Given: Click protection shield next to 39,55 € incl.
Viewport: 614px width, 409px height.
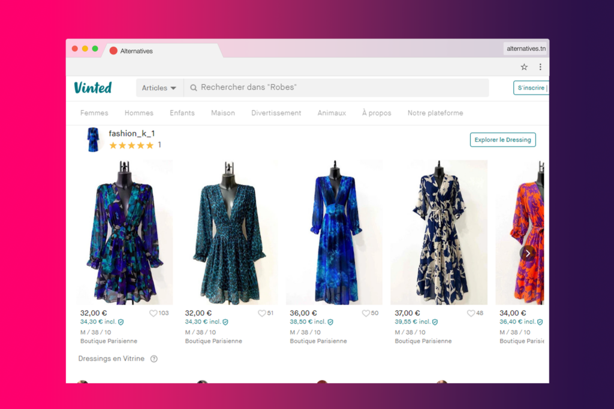Looking at the screenshot, I should pyautogui.click(x=435, y=322).
